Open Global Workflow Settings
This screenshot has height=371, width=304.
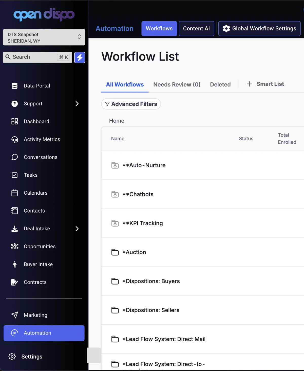click(259, 29)
